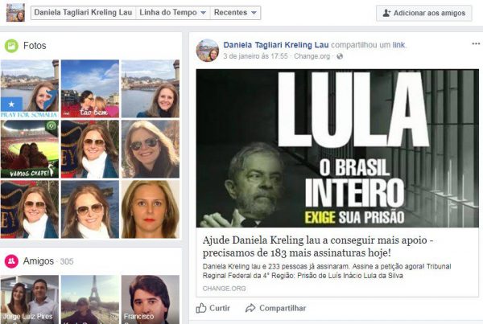
Task: Click the Curtir thumbs-up icon
Action: [x=200, y=308]
